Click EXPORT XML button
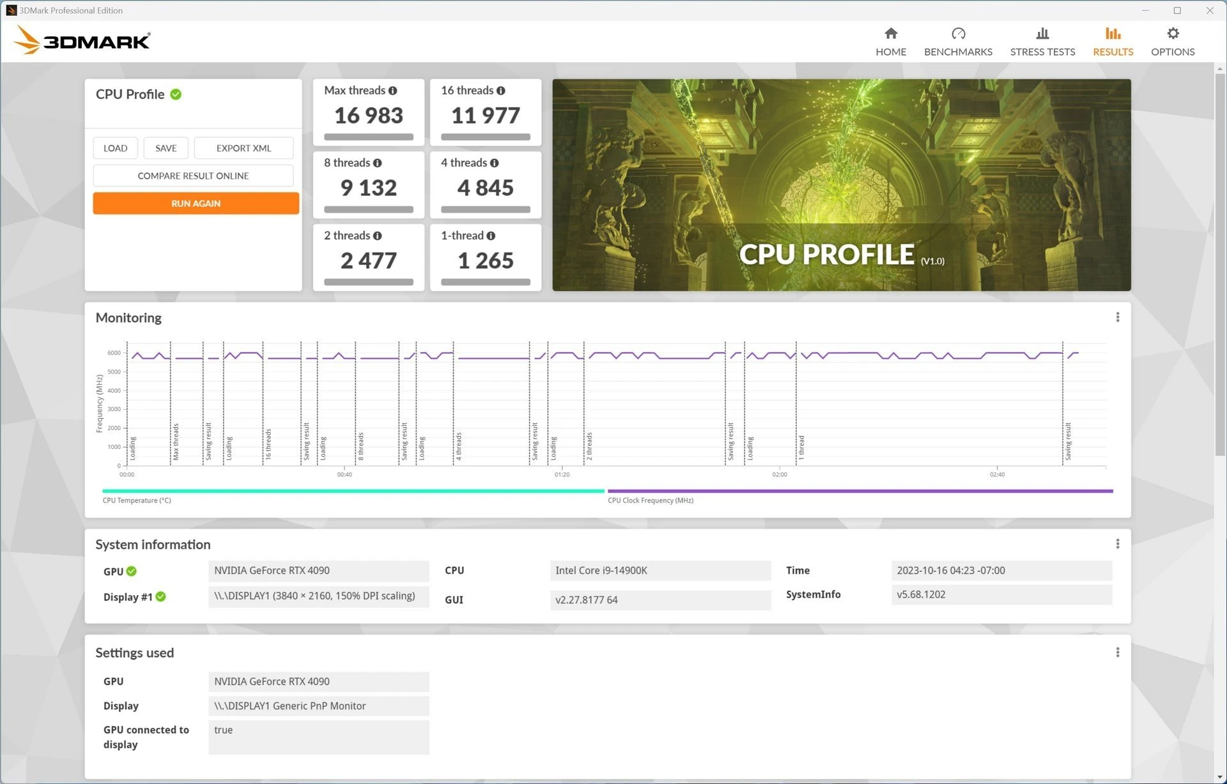Viewport: 1227px width, 784px height. 243,148
